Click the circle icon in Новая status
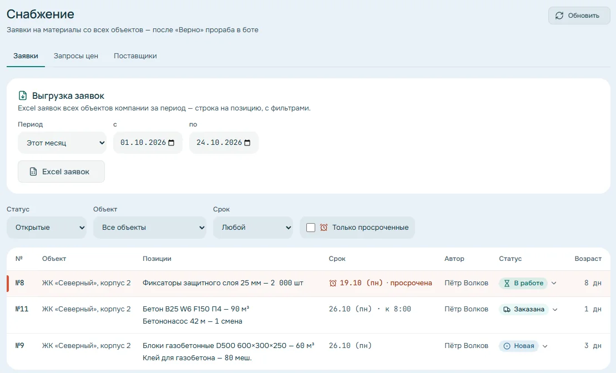The width and height of the screenshot is (616, 373). coord(507,346)
